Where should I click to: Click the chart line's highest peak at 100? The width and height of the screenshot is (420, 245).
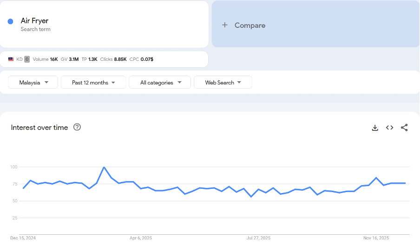pyautogui.click(x=104, y=167)
